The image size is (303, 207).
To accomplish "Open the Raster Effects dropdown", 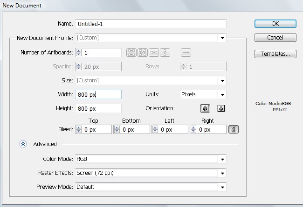I will 151,173.
